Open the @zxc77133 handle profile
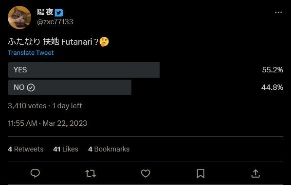The height and width of the screenshot is (185, 291). click(x=55, y=22)
